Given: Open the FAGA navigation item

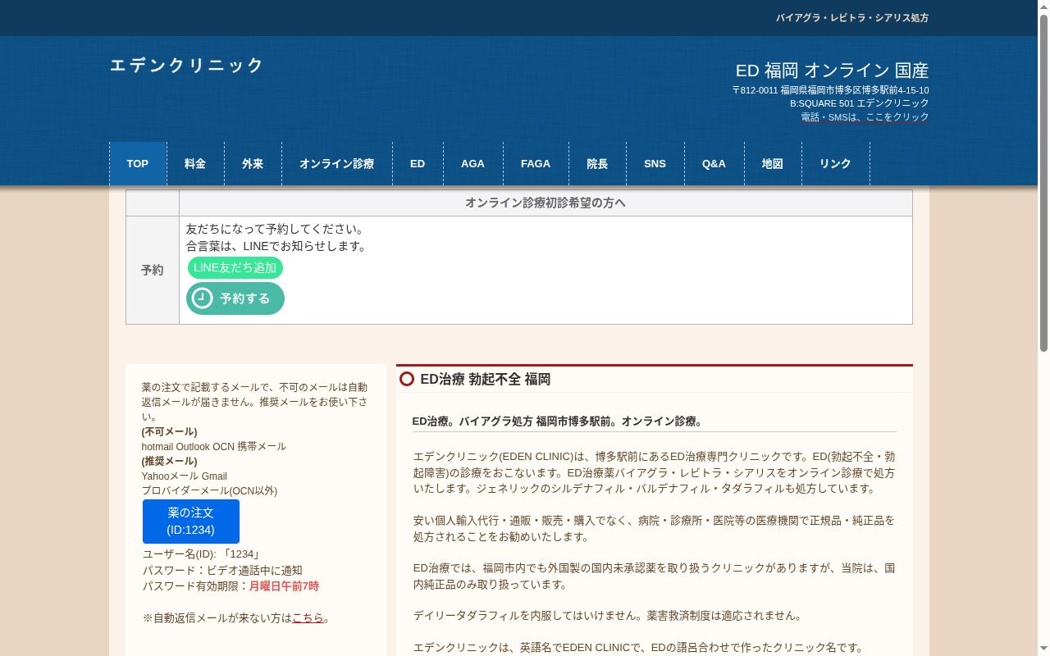Looking at the screenshot, I should (536, 164).
